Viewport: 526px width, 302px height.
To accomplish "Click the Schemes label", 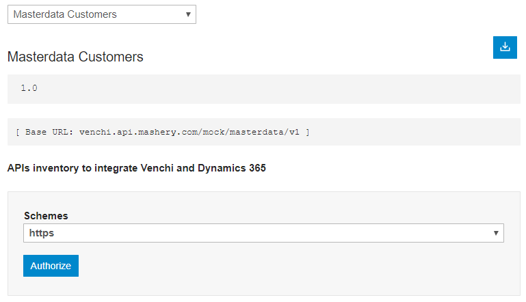I will 46,216.
